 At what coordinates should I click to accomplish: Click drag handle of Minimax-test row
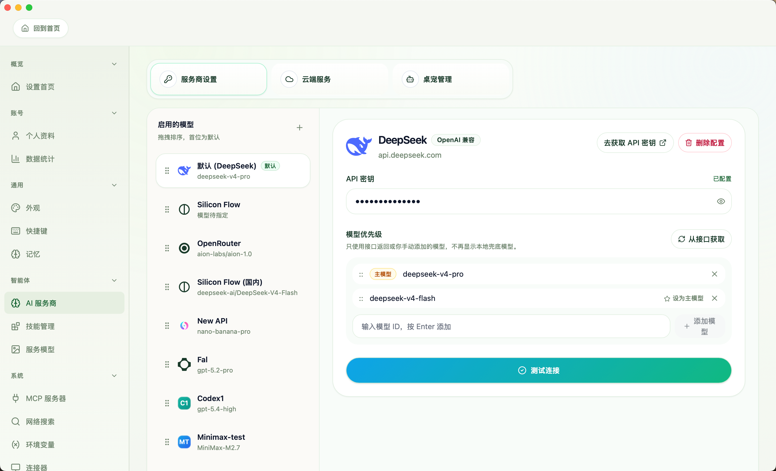pos(167,442)
